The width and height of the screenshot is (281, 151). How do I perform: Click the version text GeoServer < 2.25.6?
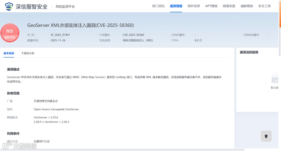[46, 117]
